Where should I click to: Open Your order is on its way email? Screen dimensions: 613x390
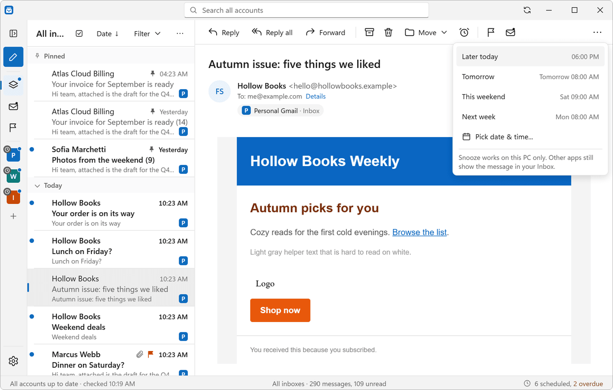(111, 213)
